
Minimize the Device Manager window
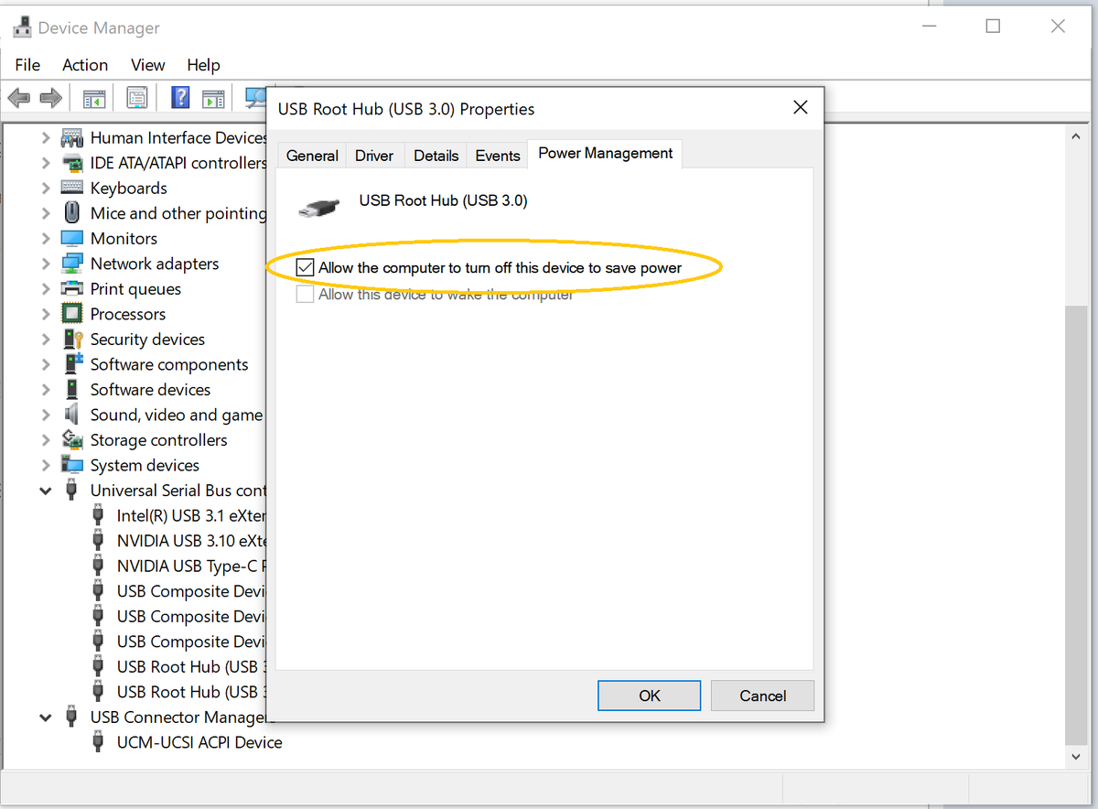(x=928, y=27)
